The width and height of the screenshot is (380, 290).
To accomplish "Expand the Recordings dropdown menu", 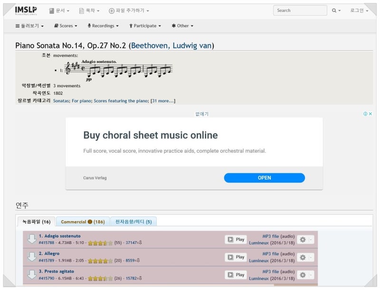I will 103,26.
